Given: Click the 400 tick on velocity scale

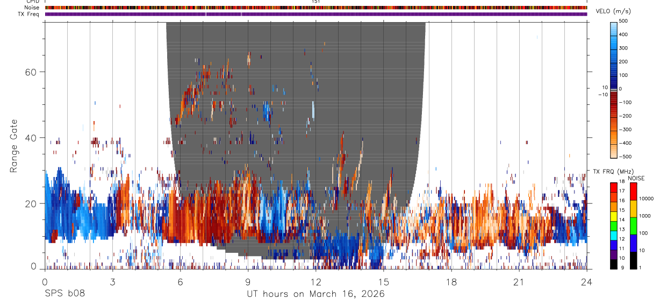Looking at the screenshot, I should point(623,34).
